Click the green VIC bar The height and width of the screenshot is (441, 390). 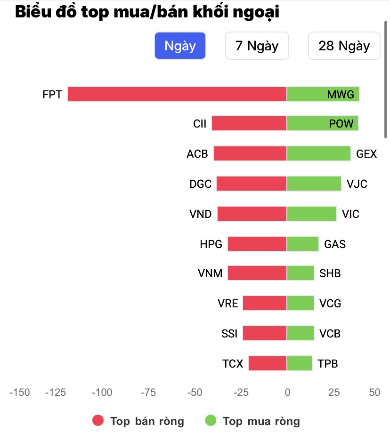pyautogui.click(x=312, y=214)
